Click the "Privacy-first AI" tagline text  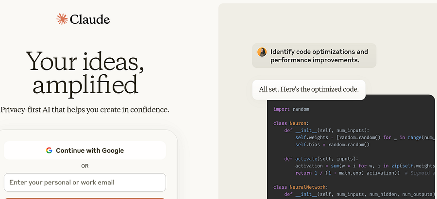(85, 110)
